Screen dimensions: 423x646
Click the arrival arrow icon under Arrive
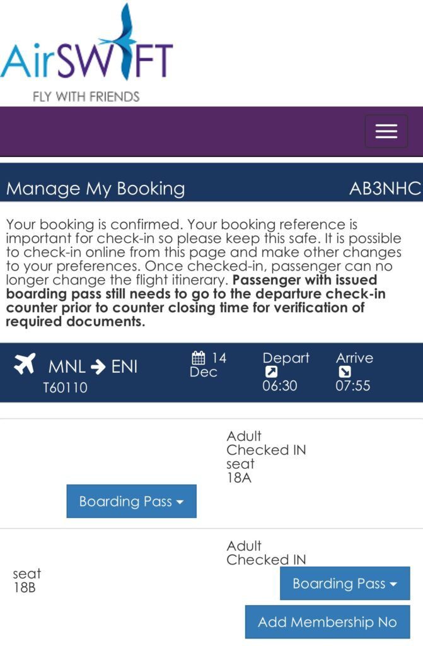pos(344,372)
